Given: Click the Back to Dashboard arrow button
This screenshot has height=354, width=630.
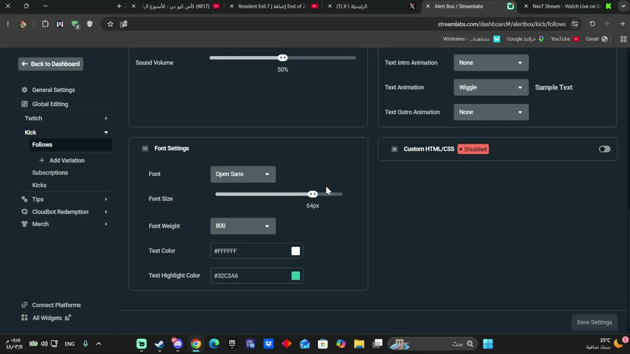Looking at the screenshot, I should pos(51,64).
